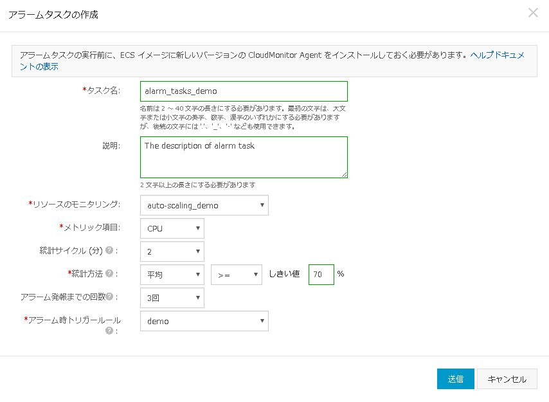Open the 統計サイクル dropdown showing 2

172,251
